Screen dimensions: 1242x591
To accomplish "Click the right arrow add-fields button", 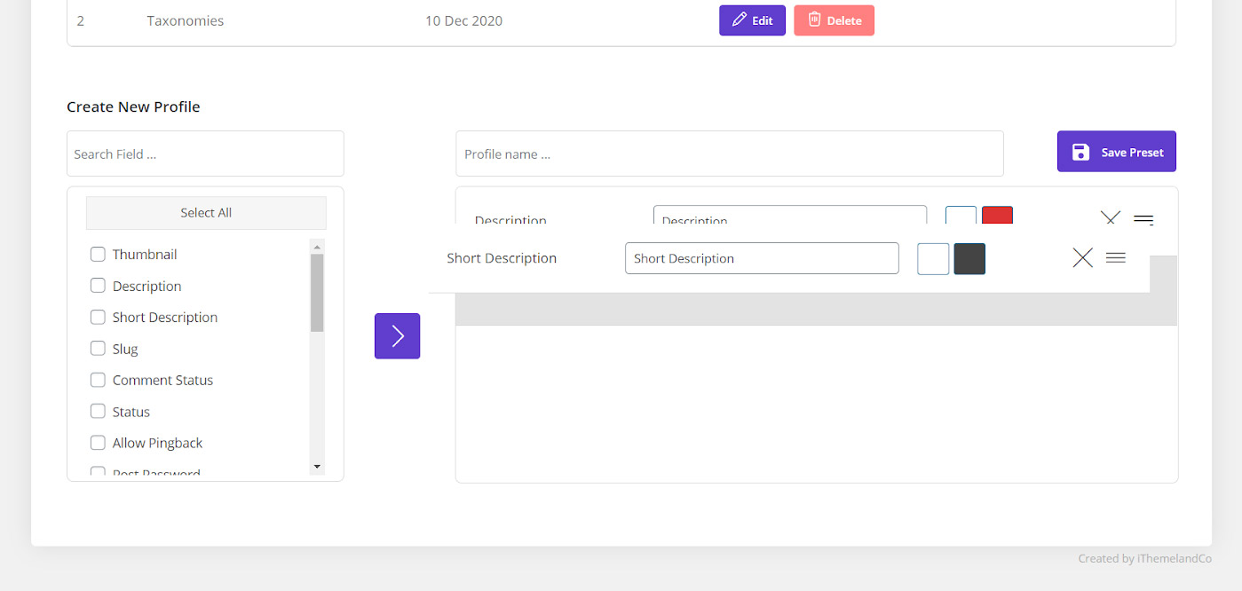I will [x=397, y=335].
